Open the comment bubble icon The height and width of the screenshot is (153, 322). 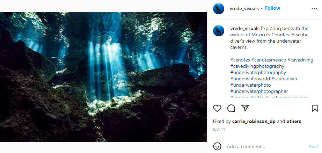click(231, 108)
